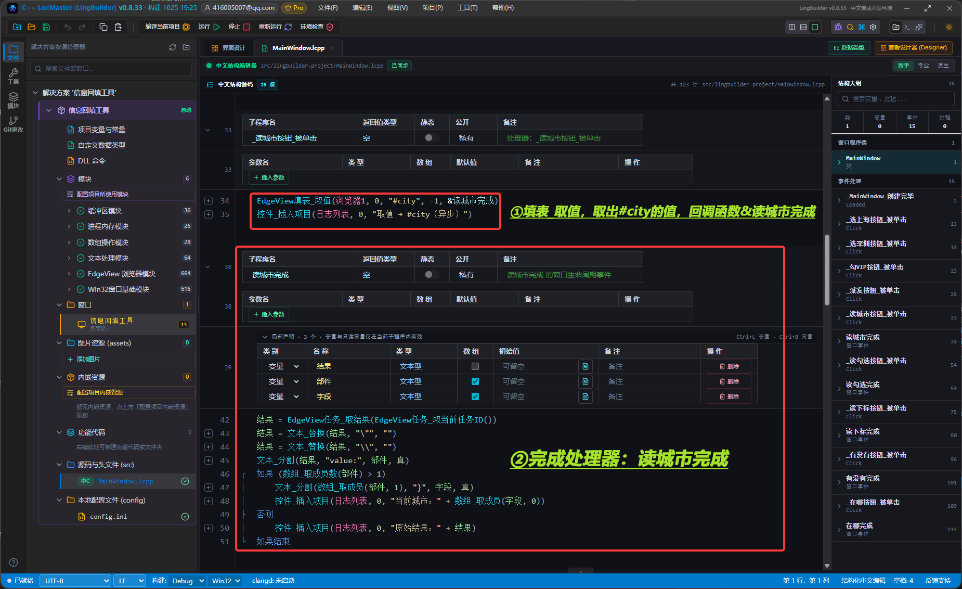Click the 重新运行 restart icon
The image size is (962, 589).
click(x=288, y=27)
